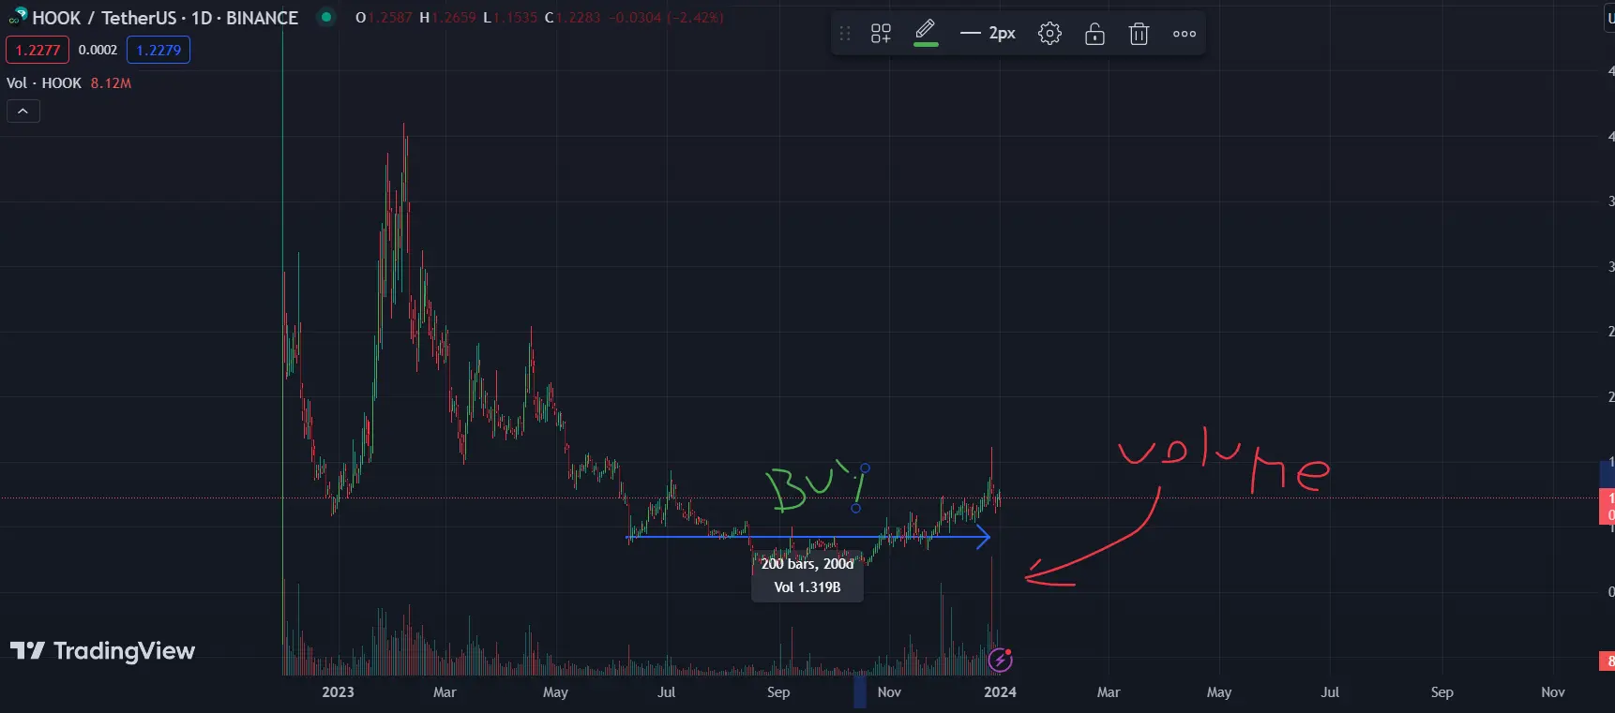Click the purple lightning bolt icon
Viewport: 1615px width, 713px height.
[1001, 660]
